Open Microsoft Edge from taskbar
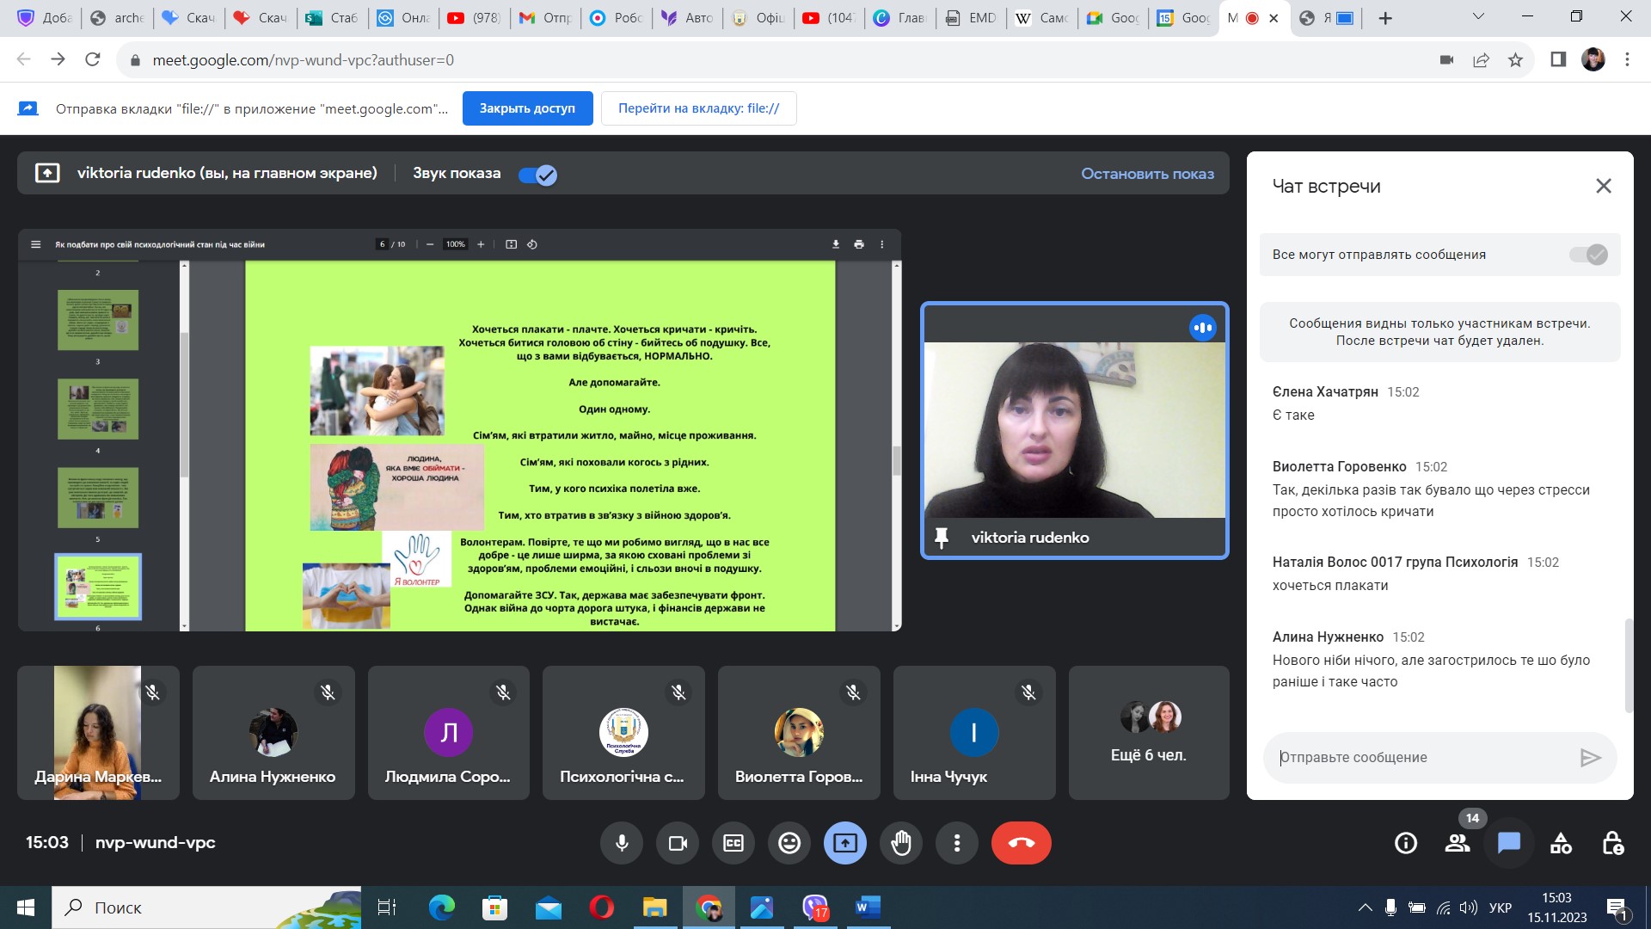Image resolution: width=1651 pixels, height=929 pixels. [442, 907]
